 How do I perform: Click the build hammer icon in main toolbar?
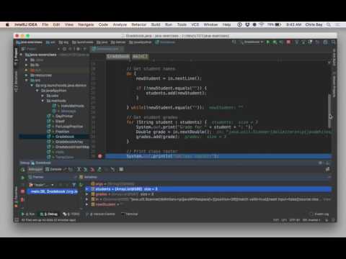point(234,42)
